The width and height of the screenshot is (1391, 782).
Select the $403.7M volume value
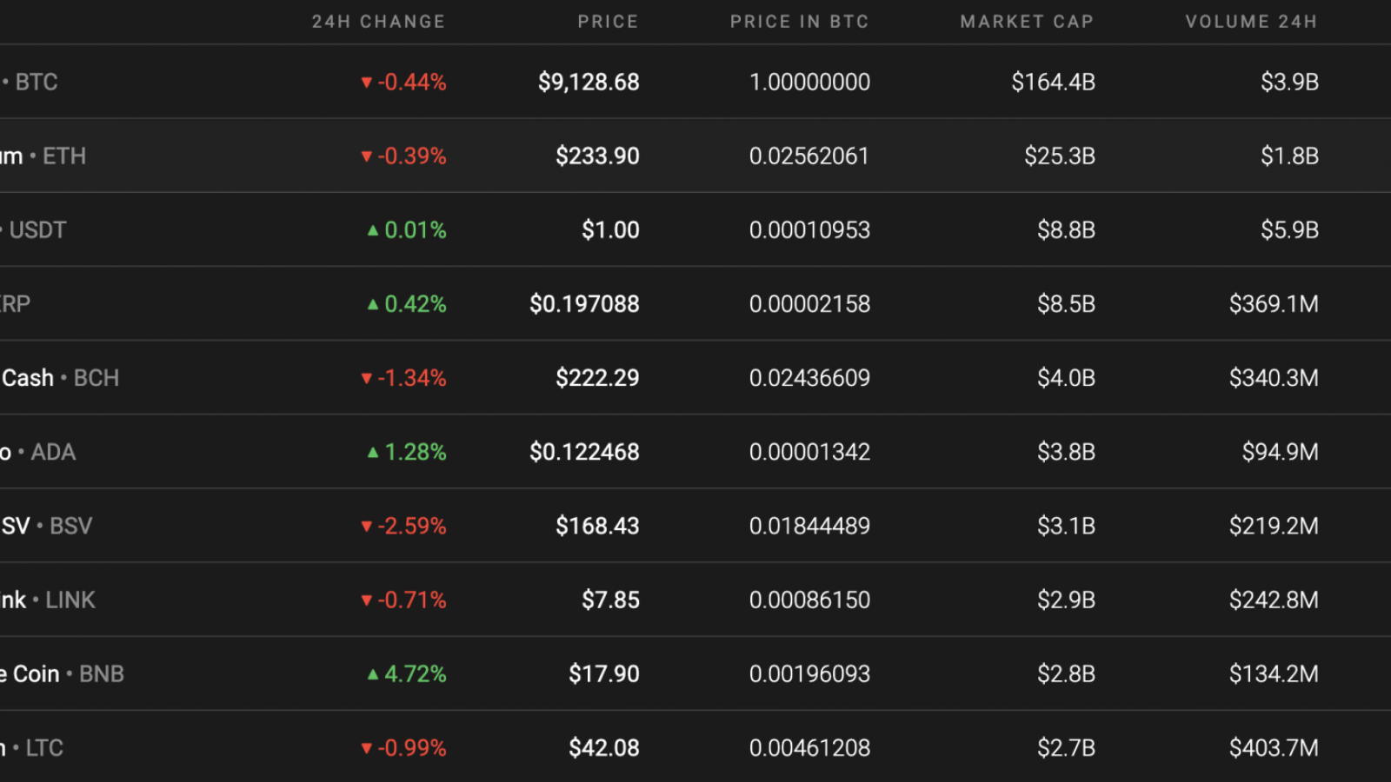[1274, 746]
